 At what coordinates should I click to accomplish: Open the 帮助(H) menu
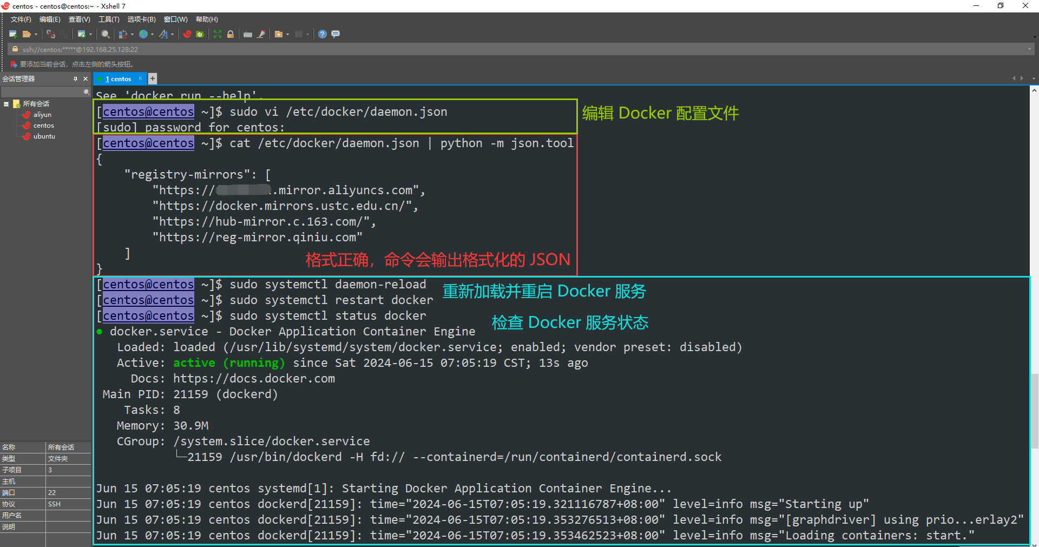tap(207, 19)
